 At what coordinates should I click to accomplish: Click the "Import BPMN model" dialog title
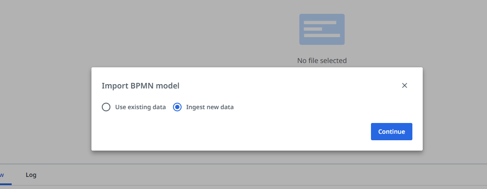[x=140, y=85]
